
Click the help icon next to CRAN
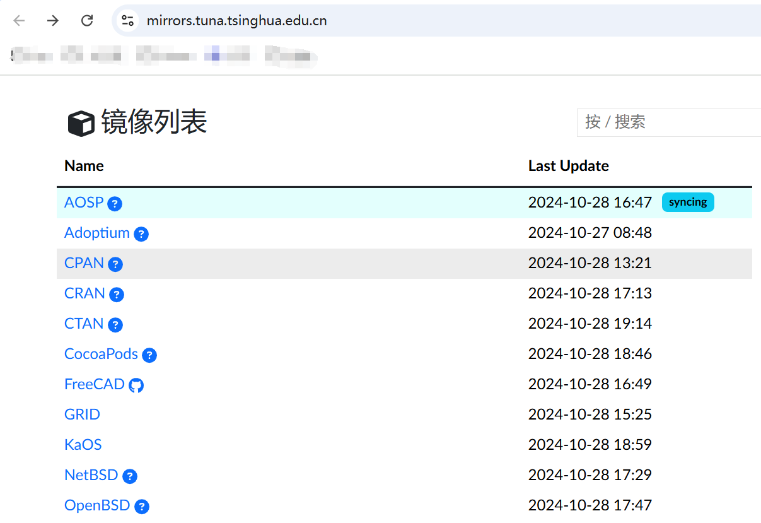[117, 295]
